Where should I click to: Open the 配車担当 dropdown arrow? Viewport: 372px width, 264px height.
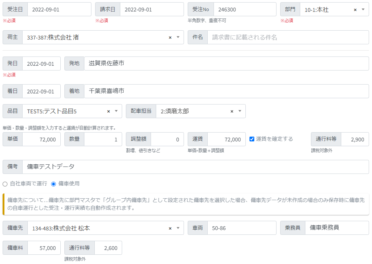[x=240, y=111]
